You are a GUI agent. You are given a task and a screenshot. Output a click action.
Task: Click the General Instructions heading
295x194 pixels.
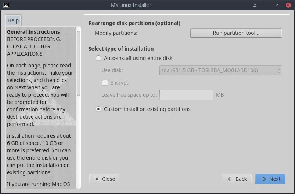click(x=33, y=32)
